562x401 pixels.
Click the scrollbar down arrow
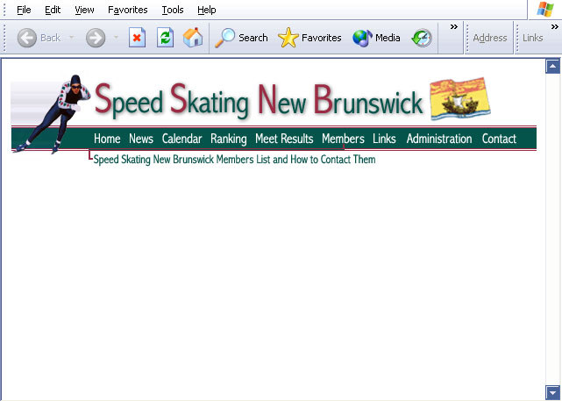click(x=552, y=391)
